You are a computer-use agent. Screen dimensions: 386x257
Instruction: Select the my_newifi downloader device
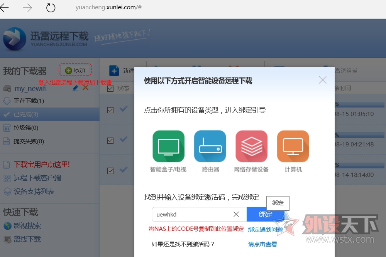[30, 88]
